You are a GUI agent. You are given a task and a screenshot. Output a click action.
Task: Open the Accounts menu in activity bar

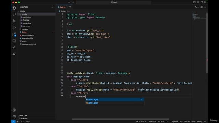14,110
